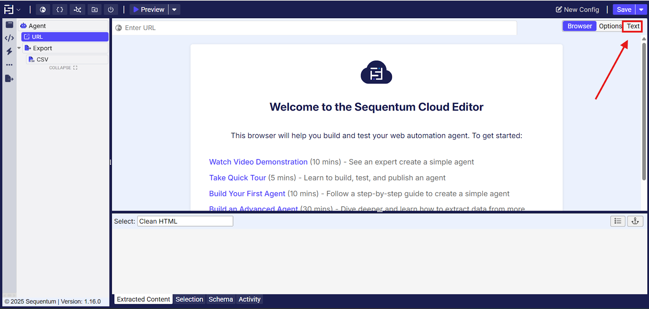The image size is (649, 309).
Task: Click the scrollbar up arrow in browser pane
Action: [x=644, y=39]
